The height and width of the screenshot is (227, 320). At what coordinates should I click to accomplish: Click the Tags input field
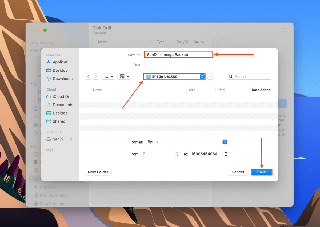point(179,64)
